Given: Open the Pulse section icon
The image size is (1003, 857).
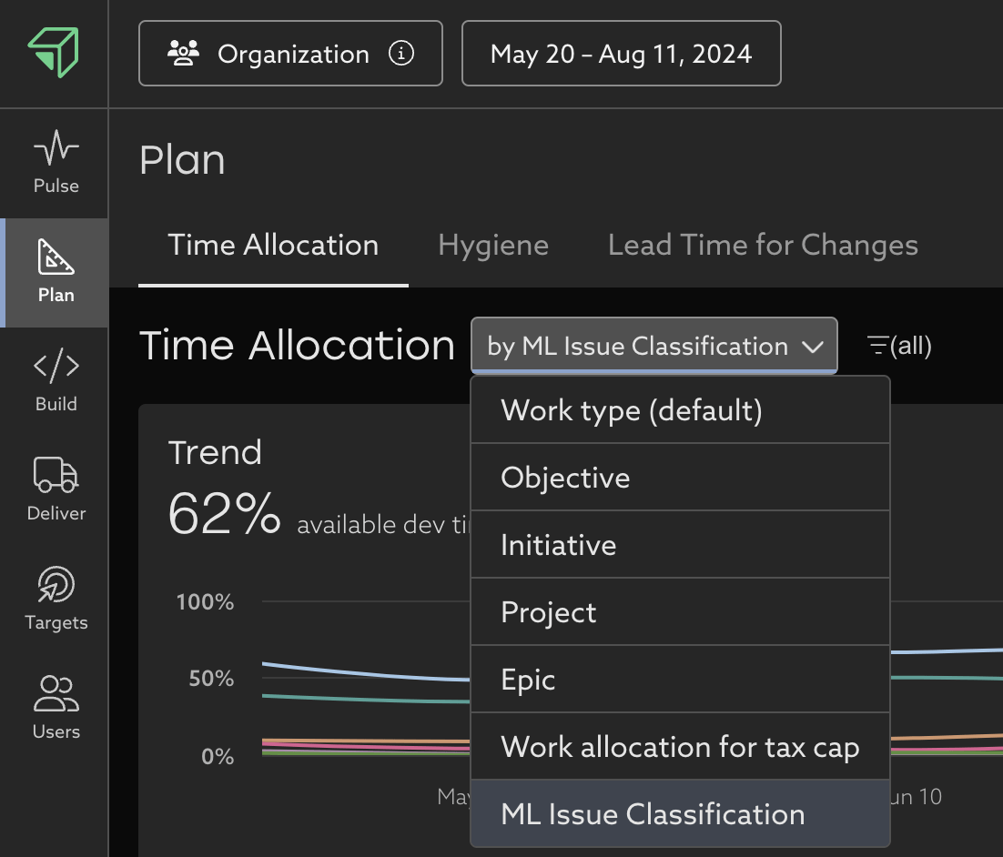Looking at the screenshot, I should click(56, 147).
